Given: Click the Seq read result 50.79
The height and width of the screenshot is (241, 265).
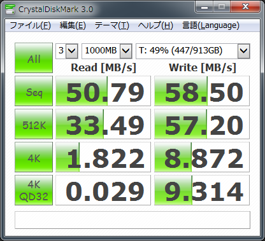Looking at the screenshot, I should point(103,91).
